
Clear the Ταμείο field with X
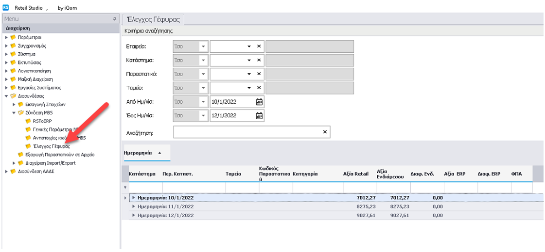(259, 88)
